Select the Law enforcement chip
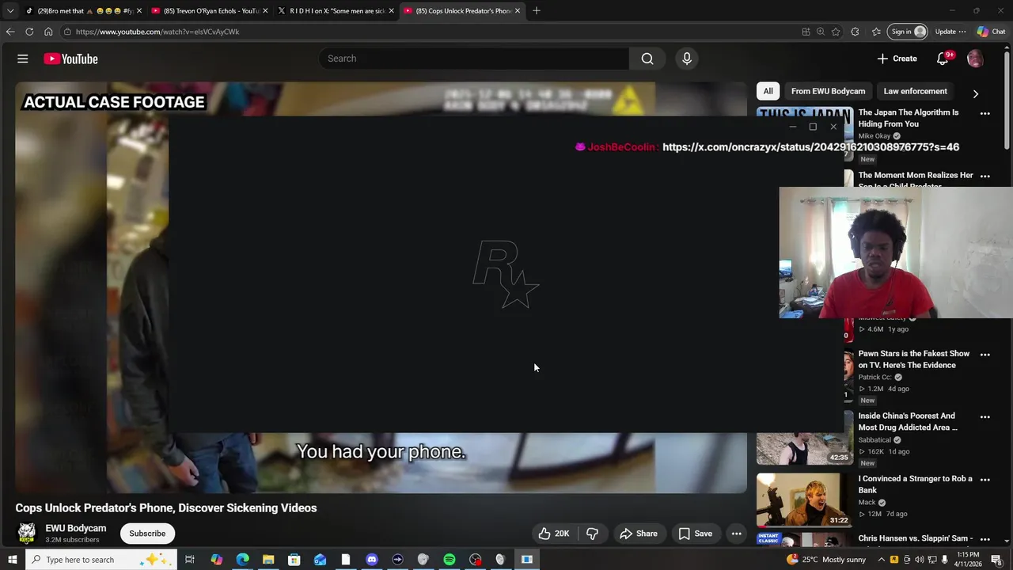1013x570 pixels. coord(915,91)
